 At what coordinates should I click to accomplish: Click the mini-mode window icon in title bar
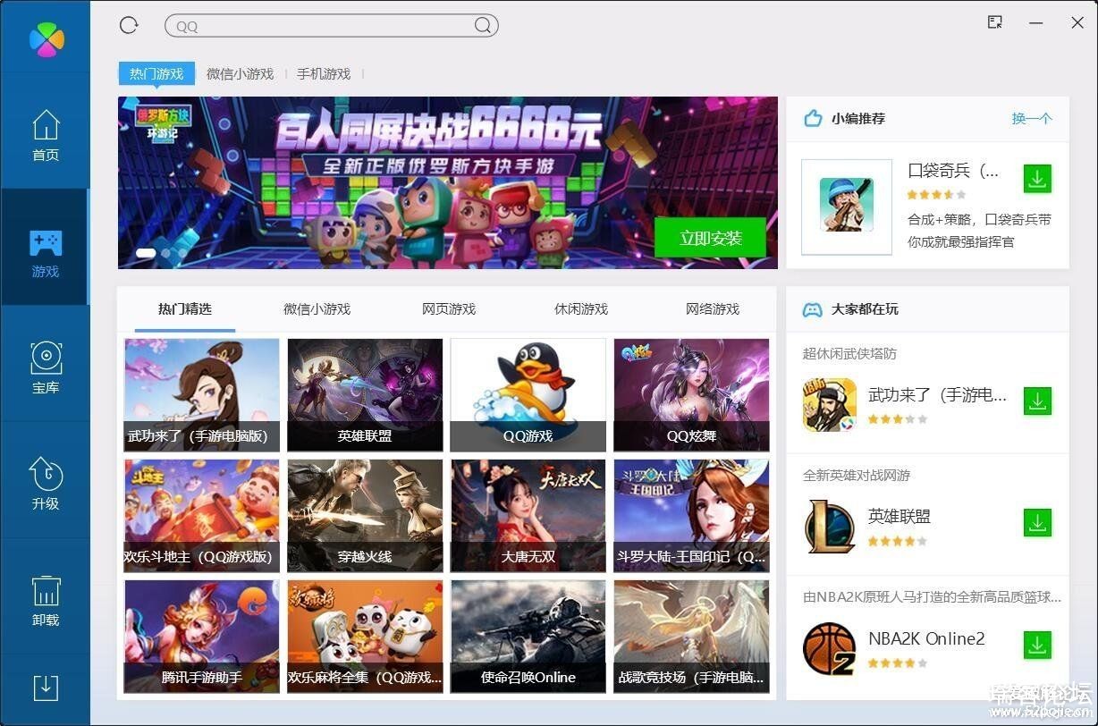click(994, 22)
